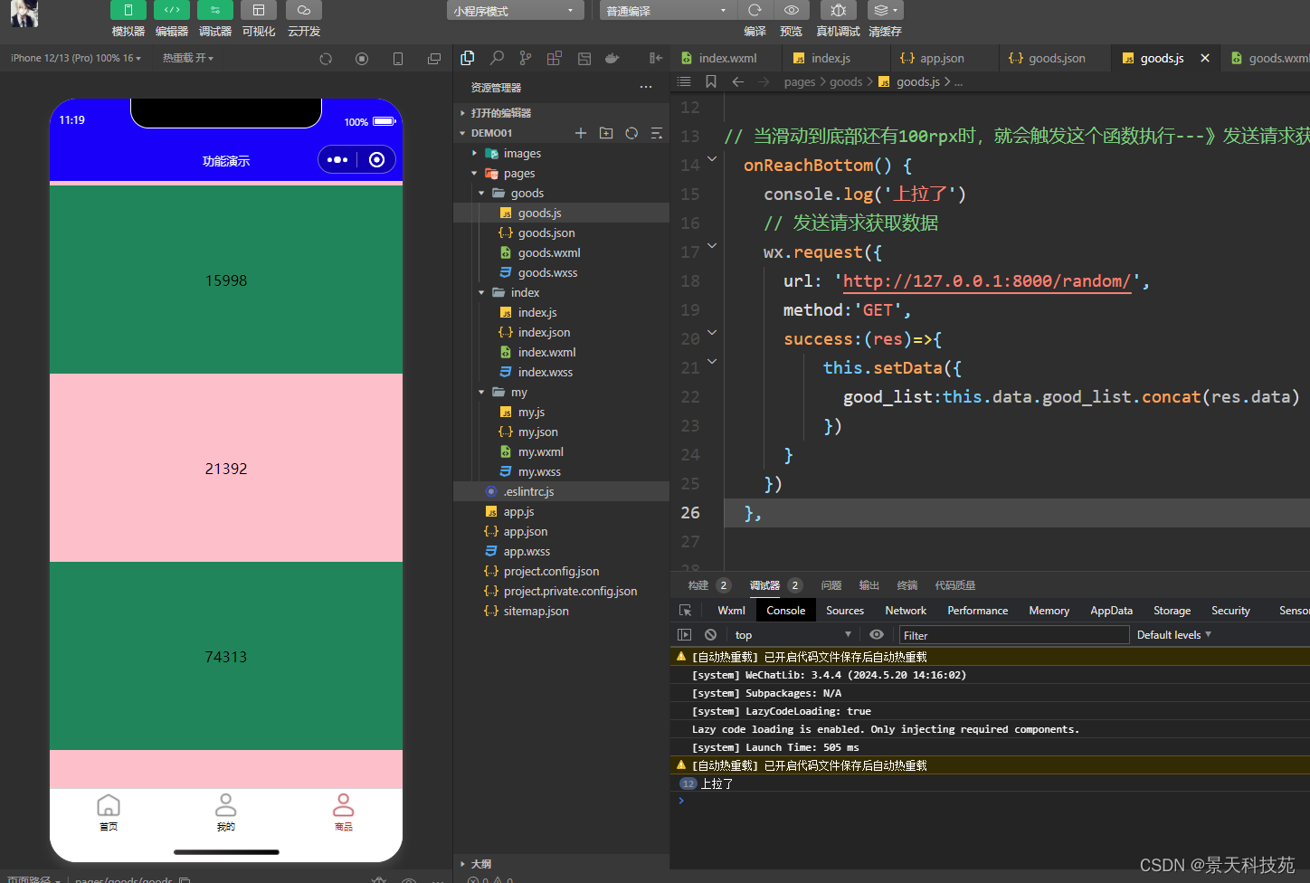This screenshot has height=883, width=1310.
Task: Open the search magnifier icon
Action: (x=497, y=58)
